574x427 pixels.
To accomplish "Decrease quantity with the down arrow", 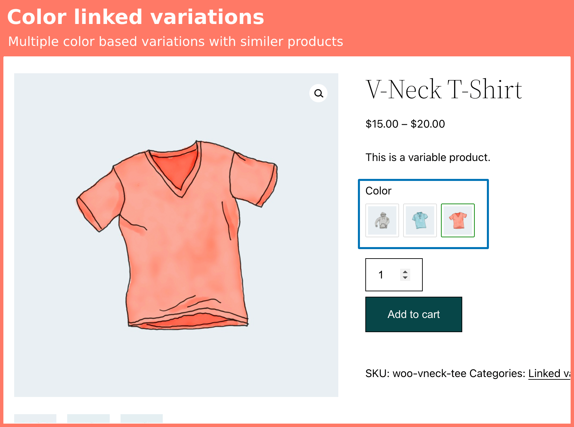I will click(405, 278).
